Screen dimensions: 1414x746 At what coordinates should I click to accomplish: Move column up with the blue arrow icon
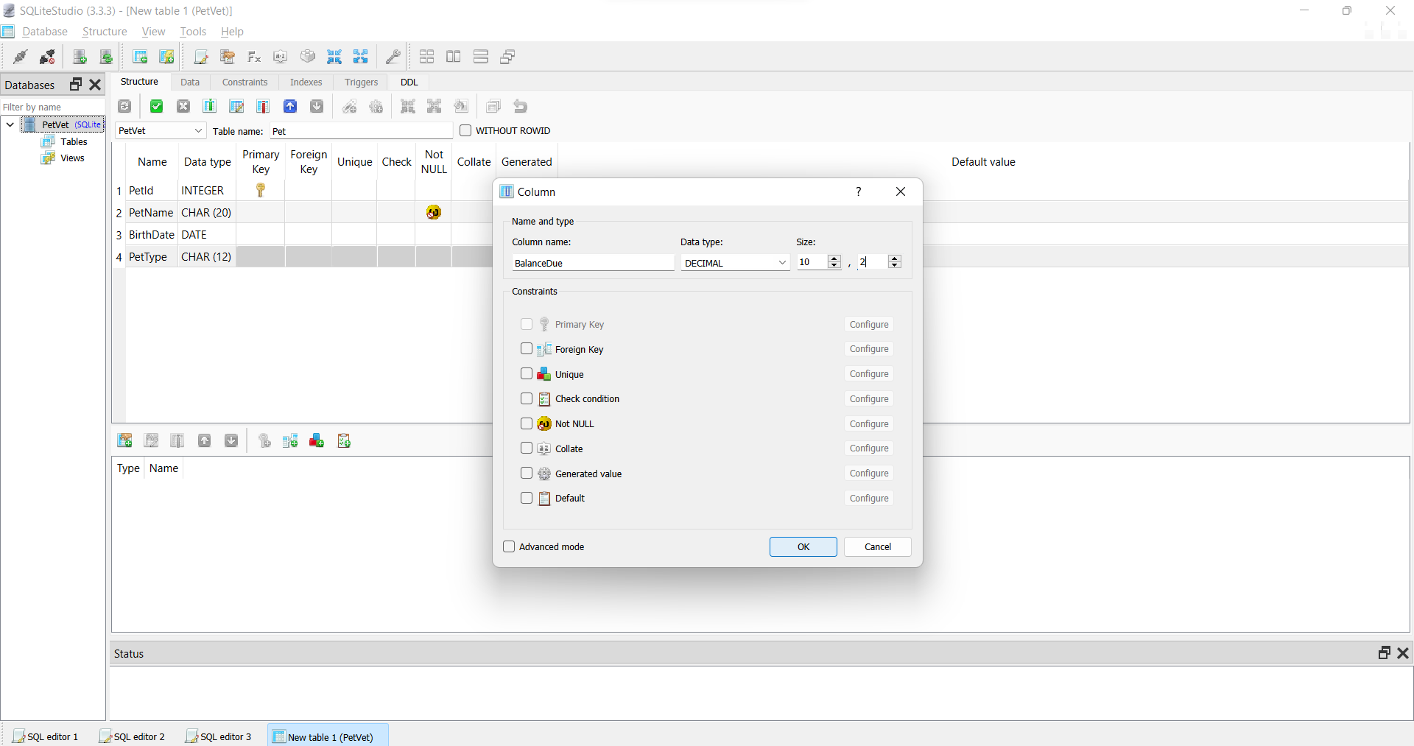pos(290,106)
